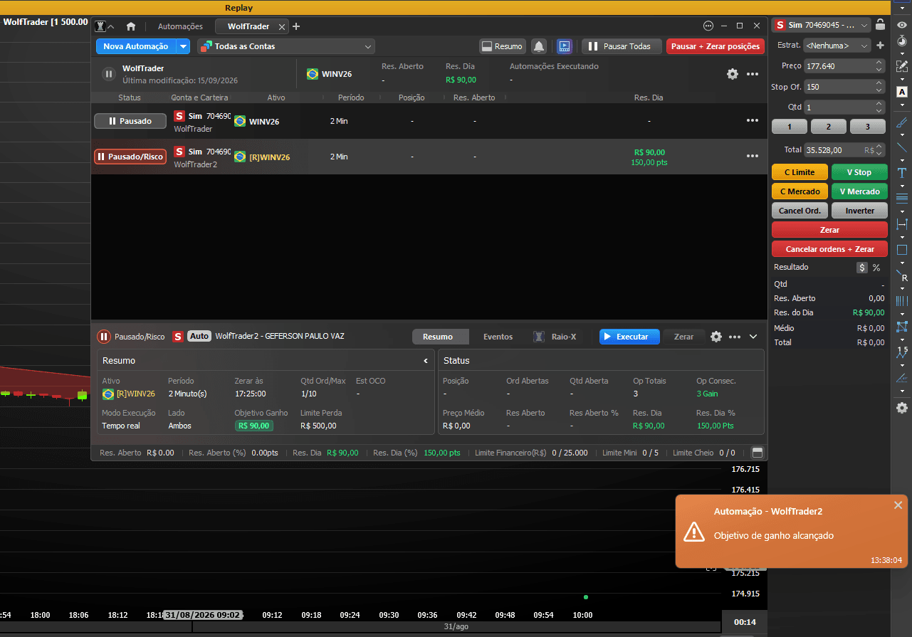Open more options for the Pausado WINV26 row
The image size is (912, 637).
click(x=753, y=120)
